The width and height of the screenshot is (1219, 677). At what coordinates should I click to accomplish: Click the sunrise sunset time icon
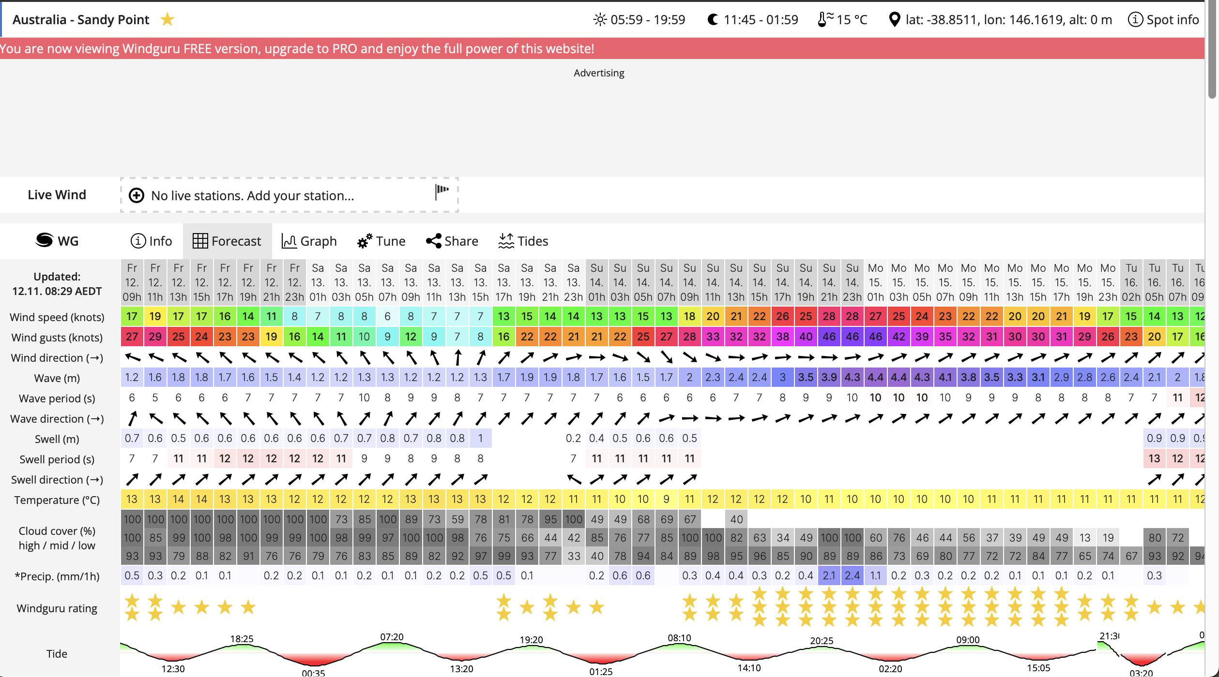click(600, 19)
